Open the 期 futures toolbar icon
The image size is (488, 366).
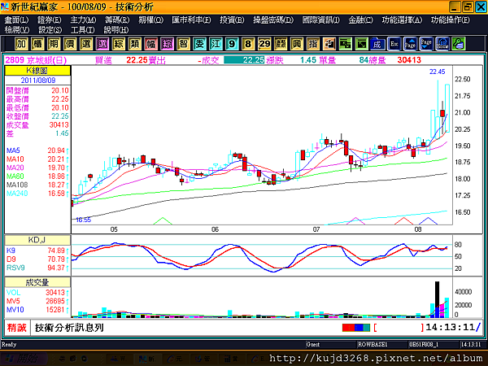(54, 44)
